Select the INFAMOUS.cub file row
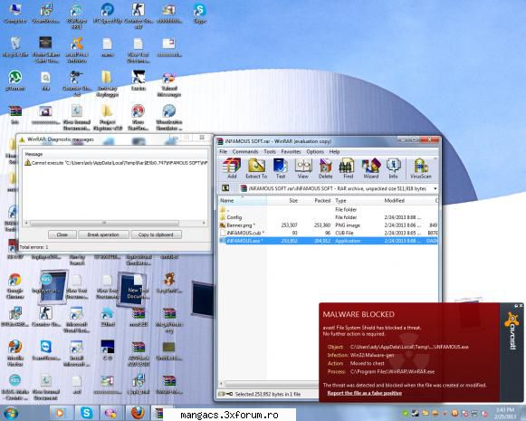The width and height of the screenshot is (526, 421). tap(328, 233)
